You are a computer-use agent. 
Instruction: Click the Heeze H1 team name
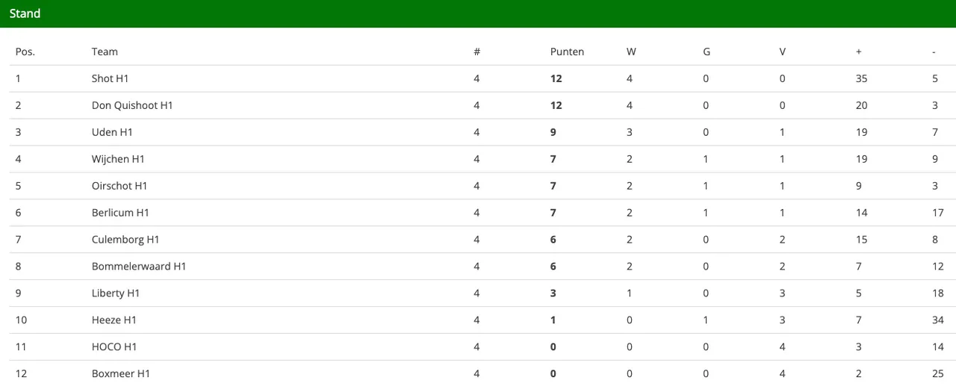[114, 320]
